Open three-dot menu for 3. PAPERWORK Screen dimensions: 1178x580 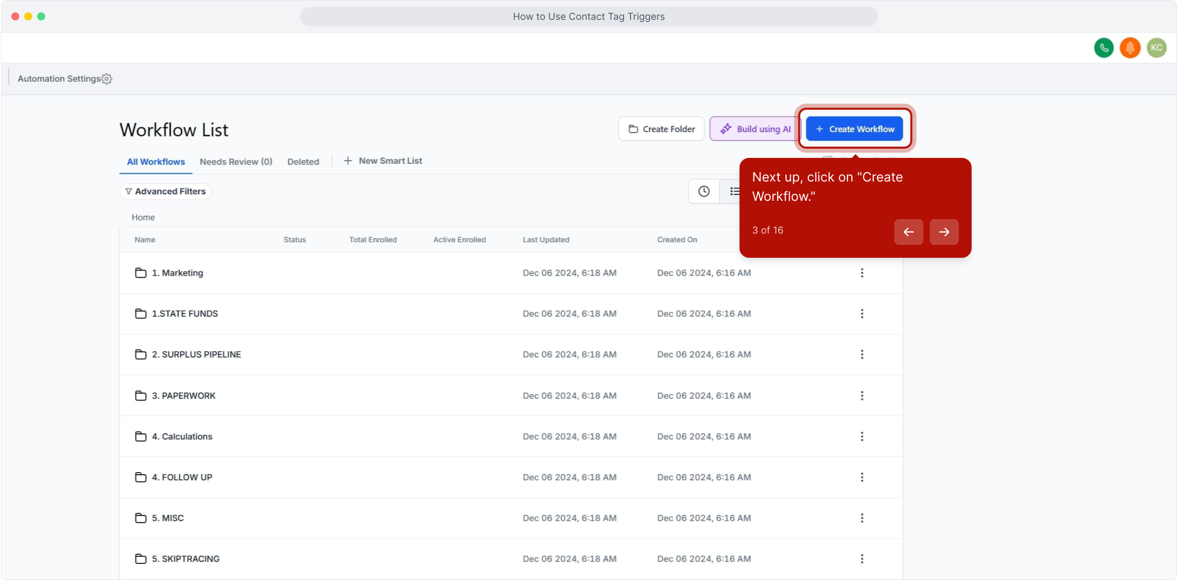861,396
